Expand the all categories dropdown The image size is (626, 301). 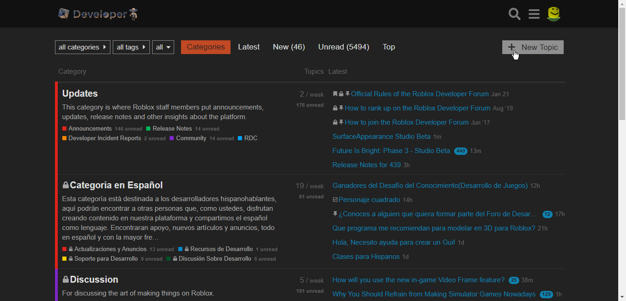tap(82, 47)
